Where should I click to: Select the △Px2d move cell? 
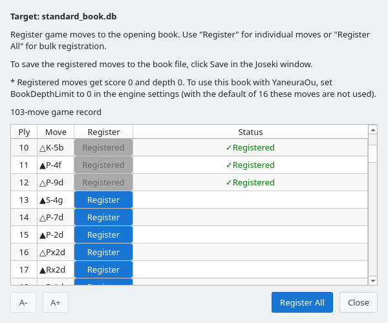[x=56, y=252]
